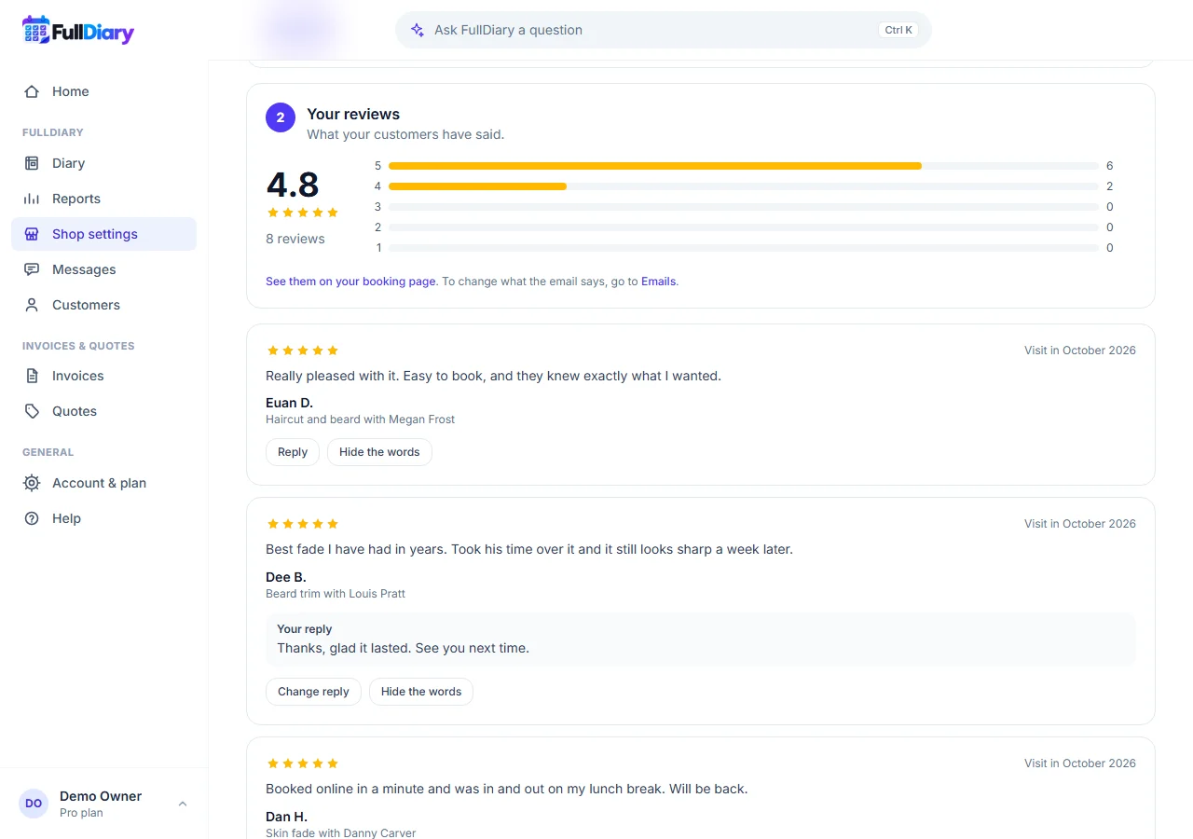Click the Account & plan gear icon

click(32, 483)
